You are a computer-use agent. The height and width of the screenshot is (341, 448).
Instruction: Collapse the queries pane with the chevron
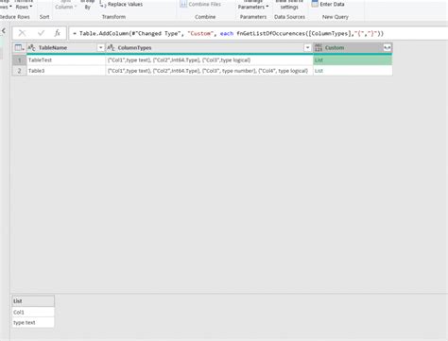click(4, 30)
